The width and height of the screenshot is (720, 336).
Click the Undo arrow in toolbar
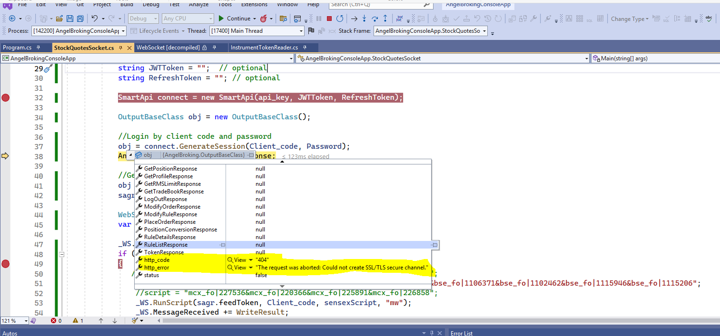coord(95,19)
